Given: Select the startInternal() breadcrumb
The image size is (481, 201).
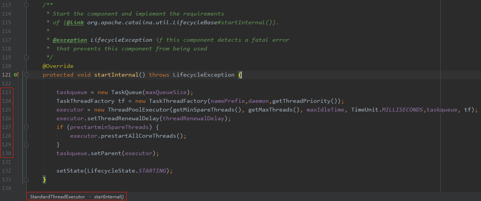Looking at the screenshot, I should click(109, 196).
